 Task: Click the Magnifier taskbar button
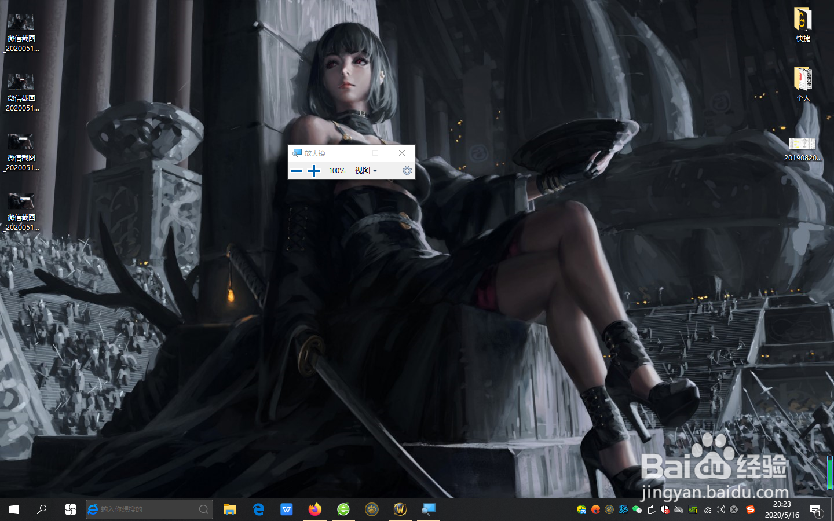429,509
